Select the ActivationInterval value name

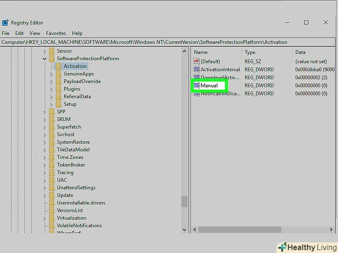220,70
